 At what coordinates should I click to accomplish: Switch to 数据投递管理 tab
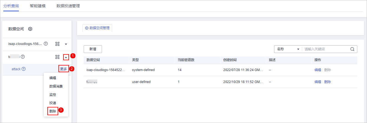point(68,6)
